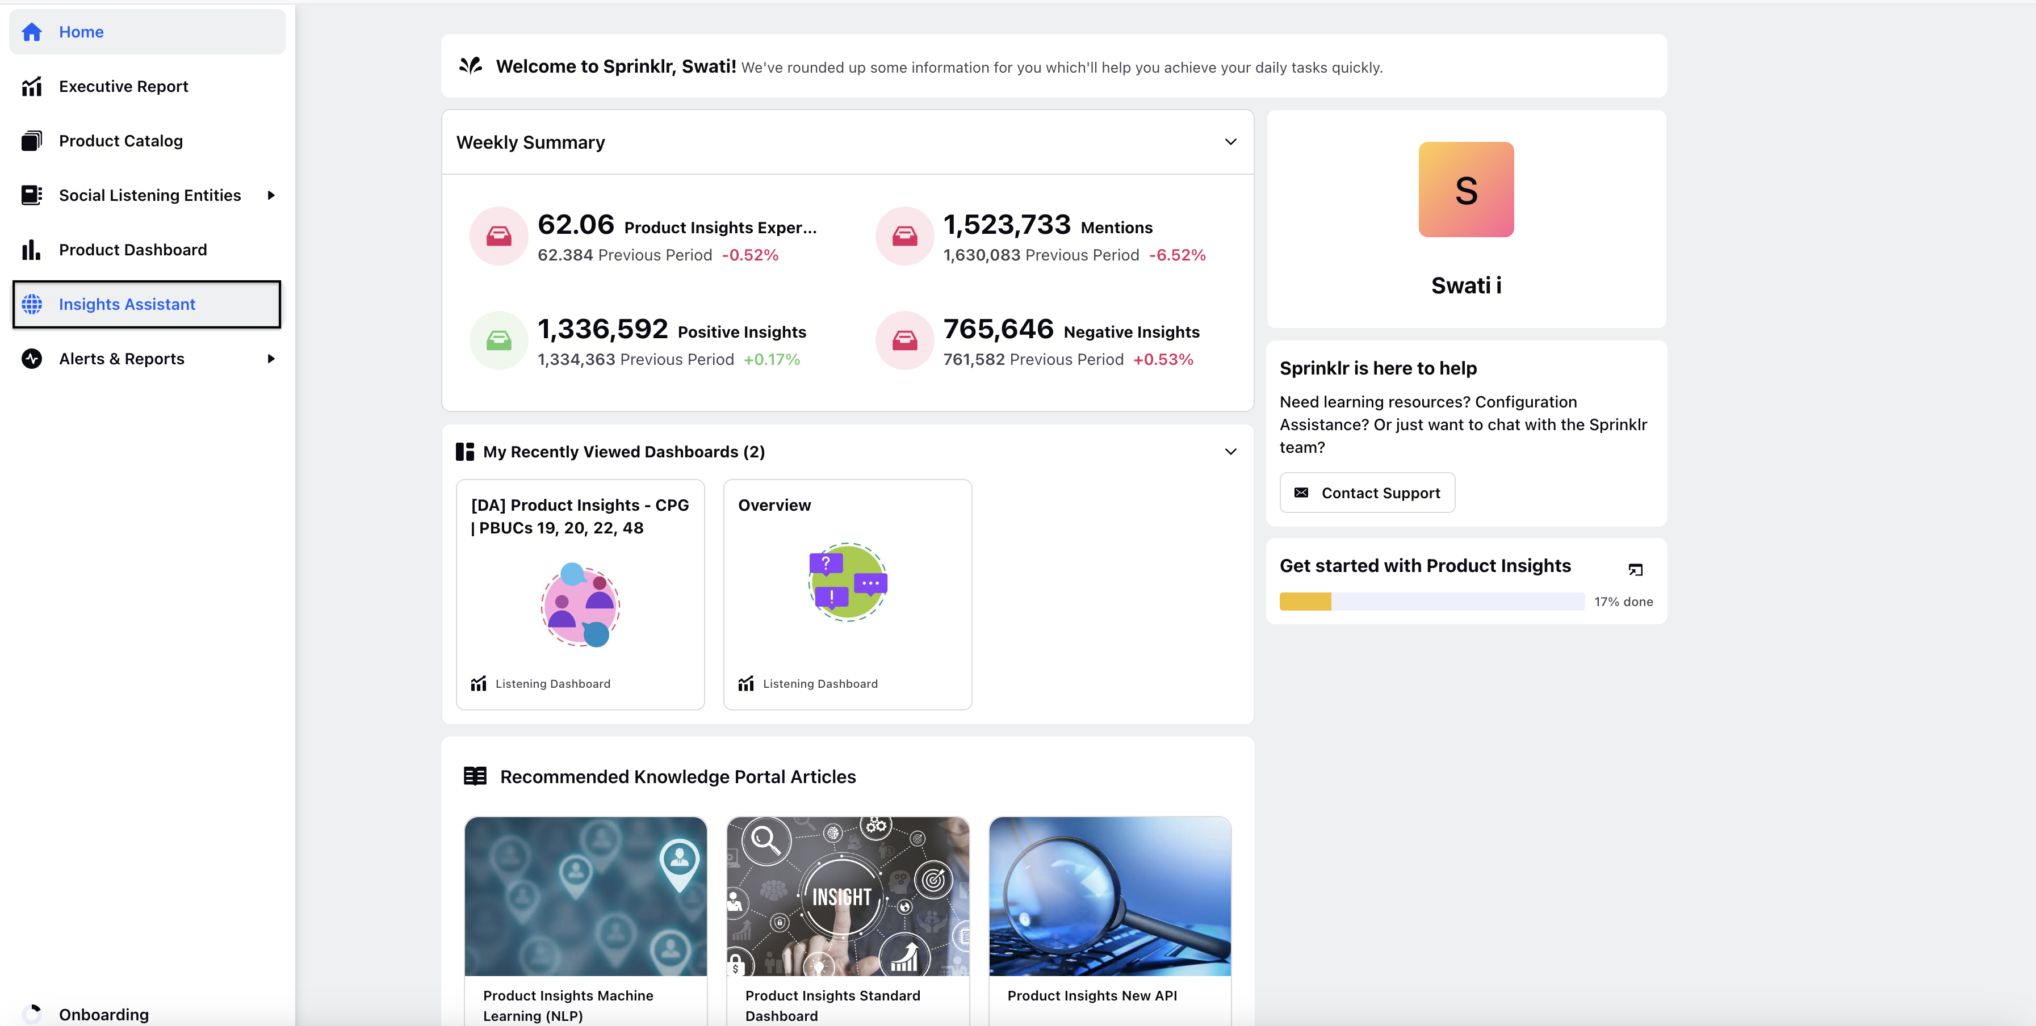Click the Alerts & Reports pulse icon
2036x1026 pixels.
(32, 359)
